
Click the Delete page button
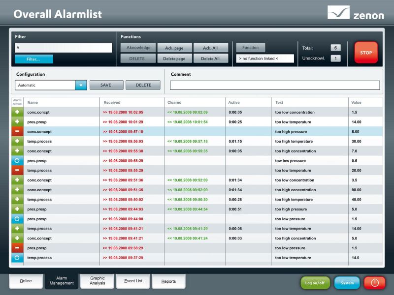[174, 59]
